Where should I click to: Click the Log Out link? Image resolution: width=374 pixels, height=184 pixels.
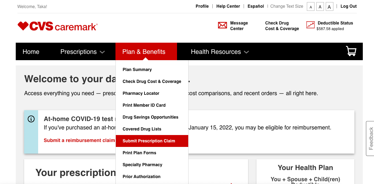[348, 6]
